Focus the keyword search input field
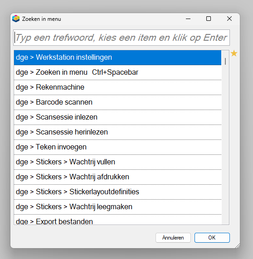This screenshot has height=259, width=253. (122, 38)
